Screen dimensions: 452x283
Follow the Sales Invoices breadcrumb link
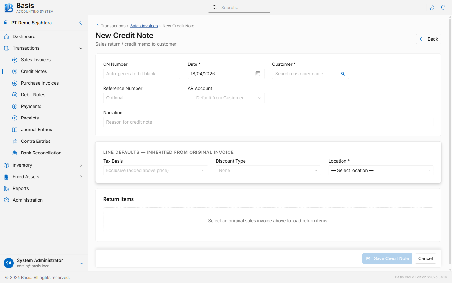(x=144, y=26)
